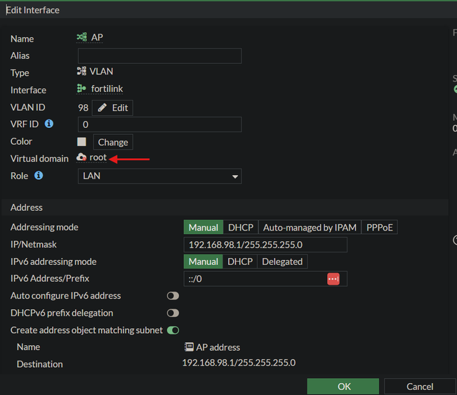Click the AP interface name icon

[x=81, y=37]
